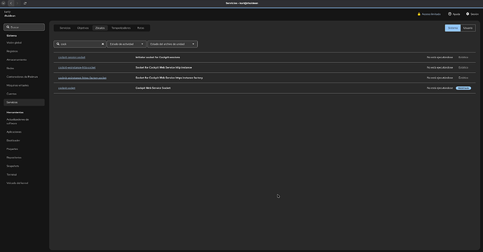Image resolution: width=483 pixels, height=252 pixels.
Task: Open the cockpit.socket link
Action: (66, 88)
